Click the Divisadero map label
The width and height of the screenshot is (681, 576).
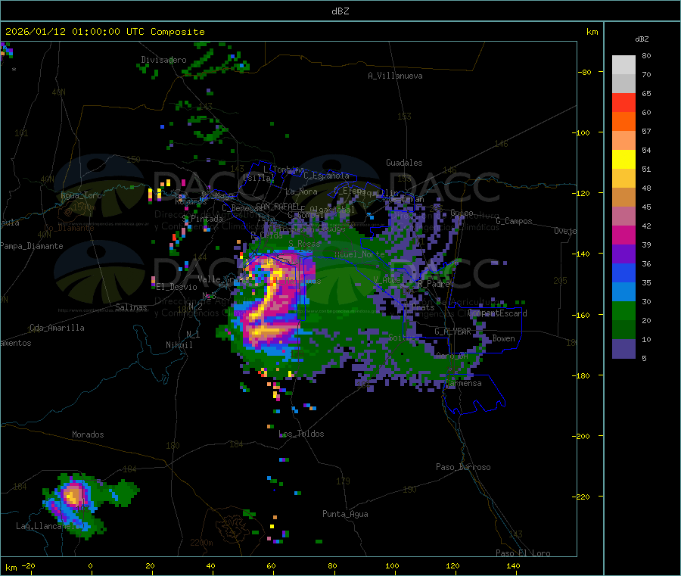tap(163, 60)
